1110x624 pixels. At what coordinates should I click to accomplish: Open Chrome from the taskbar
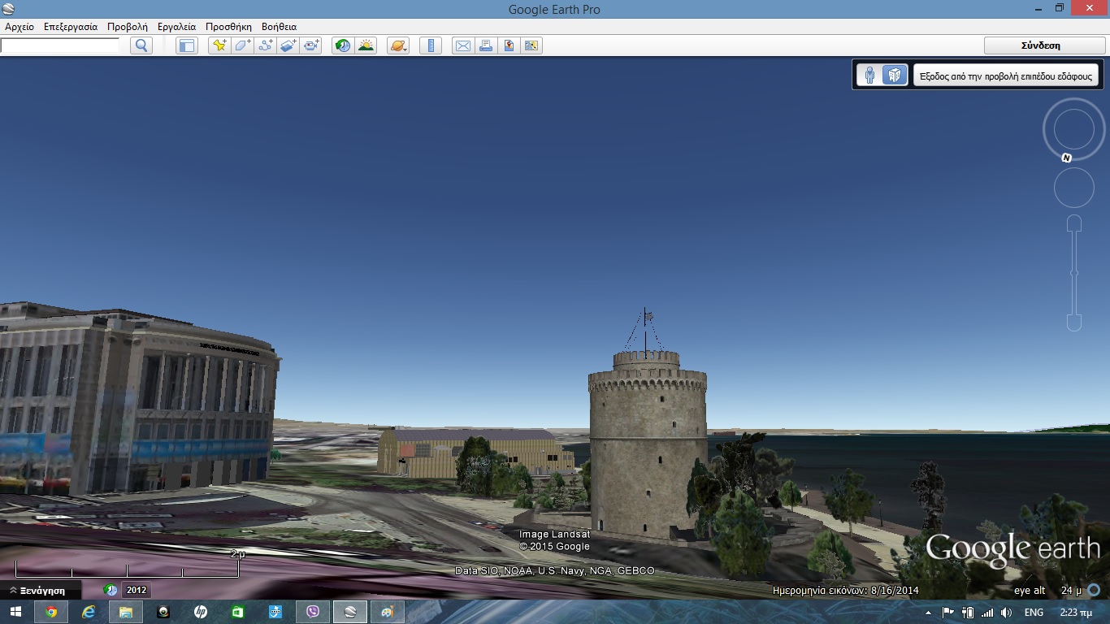coord(51,612)
